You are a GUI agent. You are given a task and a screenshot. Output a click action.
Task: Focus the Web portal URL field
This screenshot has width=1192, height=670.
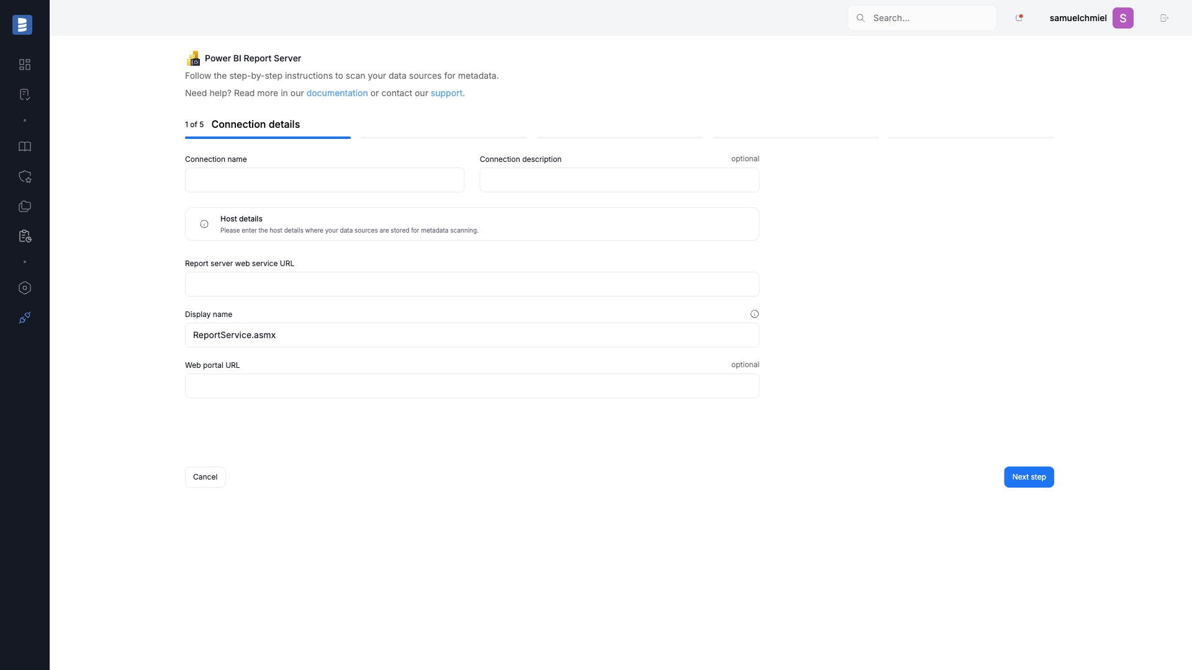[x=472, y=386]
